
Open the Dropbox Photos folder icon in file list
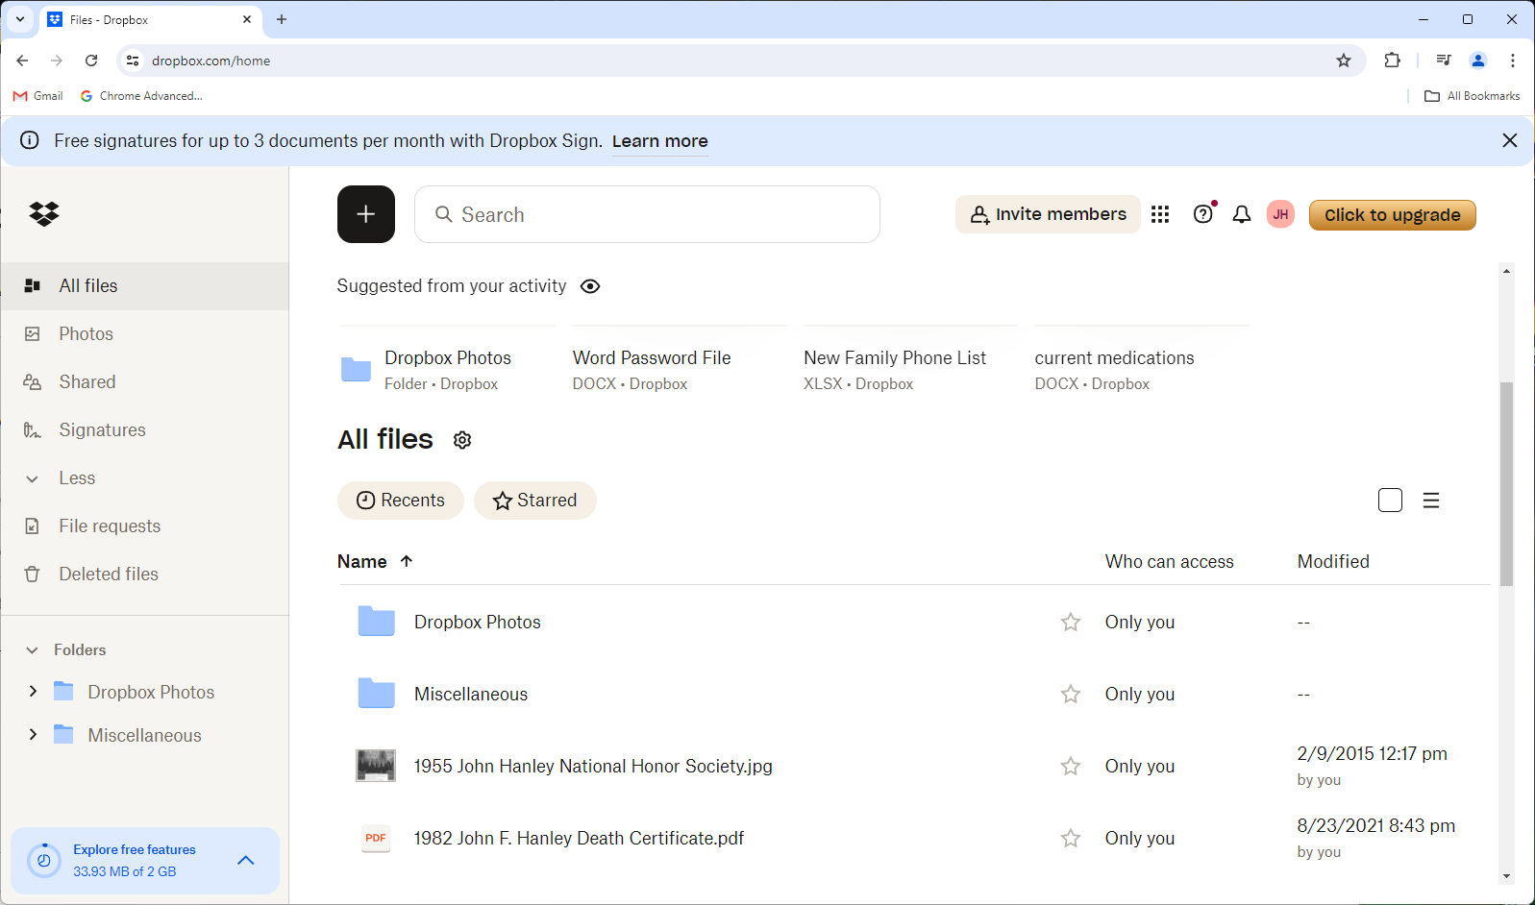coord(376,622)
